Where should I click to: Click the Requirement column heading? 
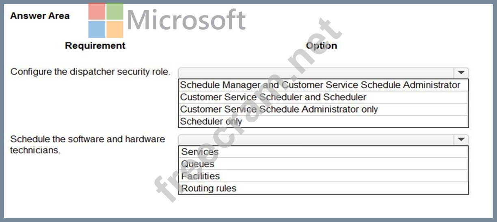[95, 45]
